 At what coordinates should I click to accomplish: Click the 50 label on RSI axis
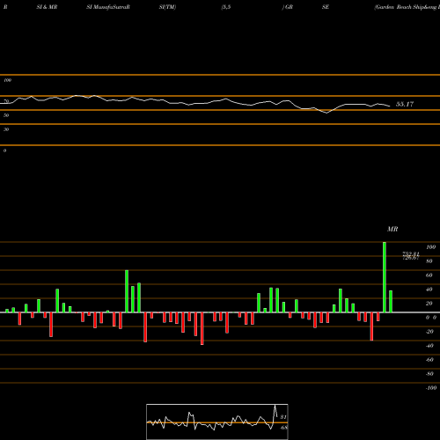coord(6,115)
